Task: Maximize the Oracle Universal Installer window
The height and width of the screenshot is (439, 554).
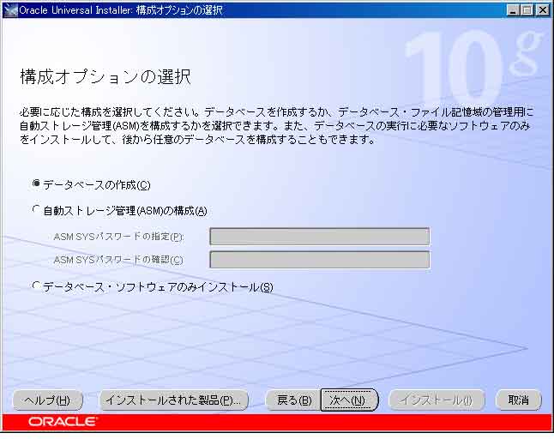Action: click(527, 10)
